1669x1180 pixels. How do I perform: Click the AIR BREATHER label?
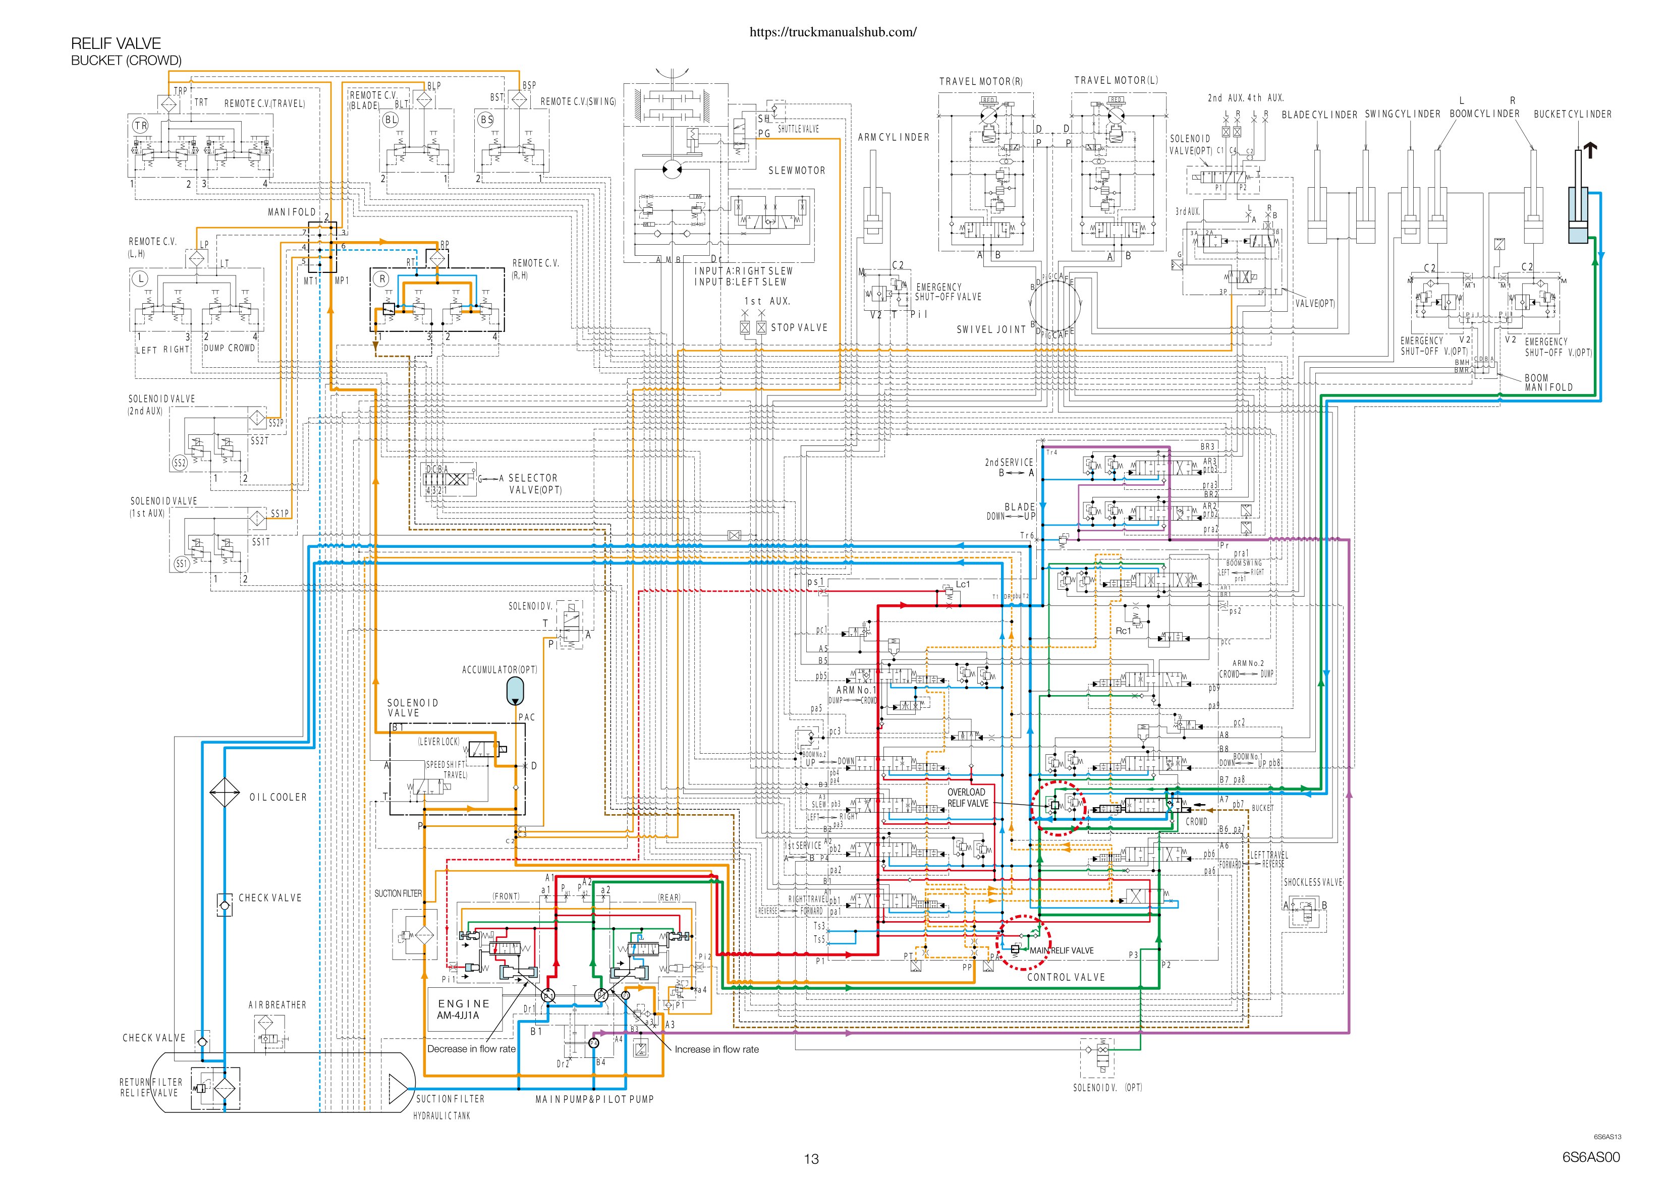click(277, 1005)
